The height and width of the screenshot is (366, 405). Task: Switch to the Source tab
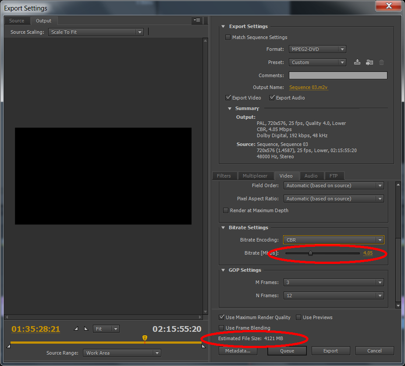click(x=17, y=21)
